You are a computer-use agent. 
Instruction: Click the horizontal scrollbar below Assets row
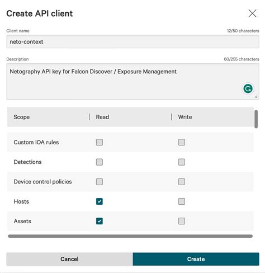click(x=130, y=236)
